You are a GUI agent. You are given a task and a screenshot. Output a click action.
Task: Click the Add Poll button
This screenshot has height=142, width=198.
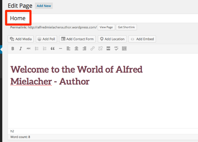pos(47,39)
